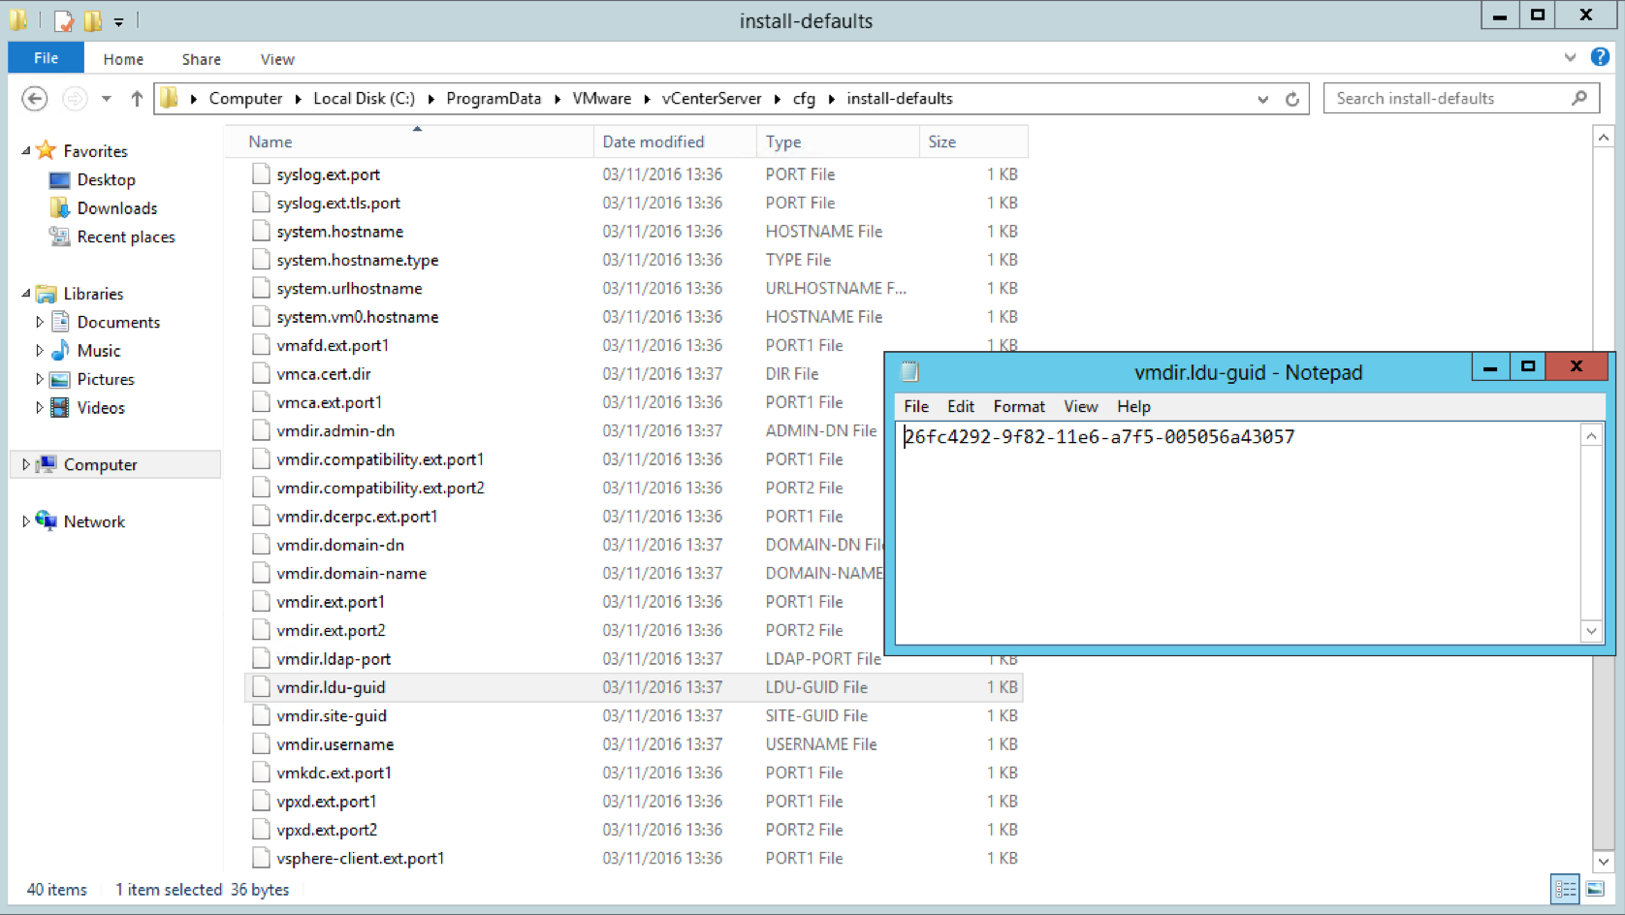Click vCenterServer in the address path
The height and width of the screenshot is (915, 1625).
(x=712, y=98)
